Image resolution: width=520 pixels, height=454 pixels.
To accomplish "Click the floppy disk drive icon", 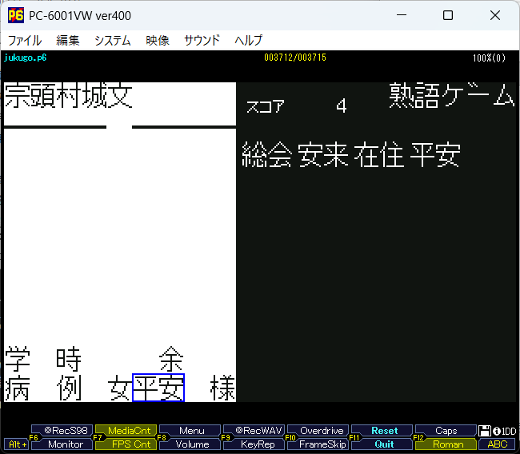I will [x=485, y=431].
